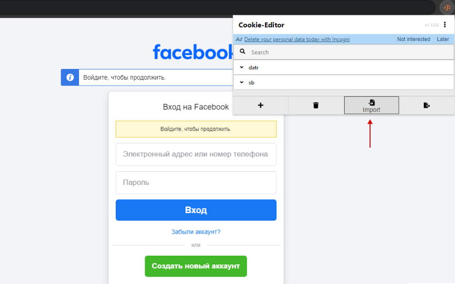Click the yellow Войдите, чтобы продолжить notice
The image size is (455, 284).
tap(196, 129)
